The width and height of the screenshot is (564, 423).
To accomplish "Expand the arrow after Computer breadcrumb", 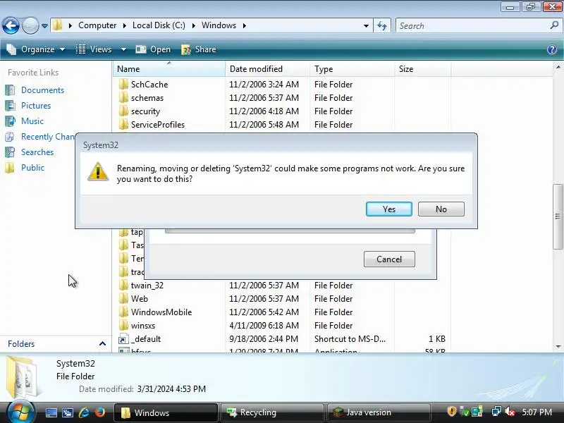I will click(x=125, y=25).
